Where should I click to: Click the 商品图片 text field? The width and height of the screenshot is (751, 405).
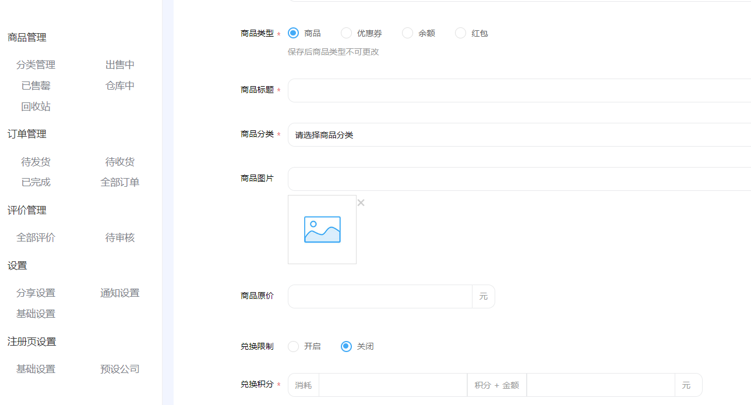tap(519, 179)
